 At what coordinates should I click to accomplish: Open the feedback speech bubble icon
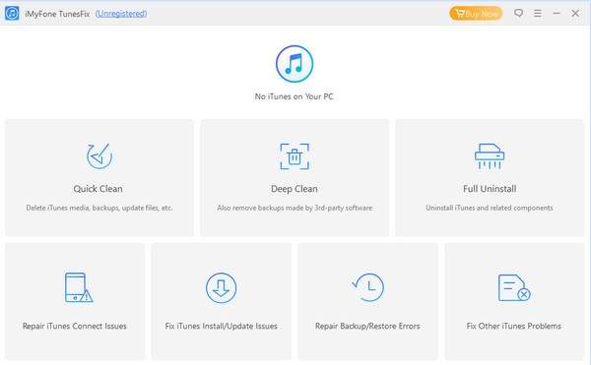[x=519, y=13]
